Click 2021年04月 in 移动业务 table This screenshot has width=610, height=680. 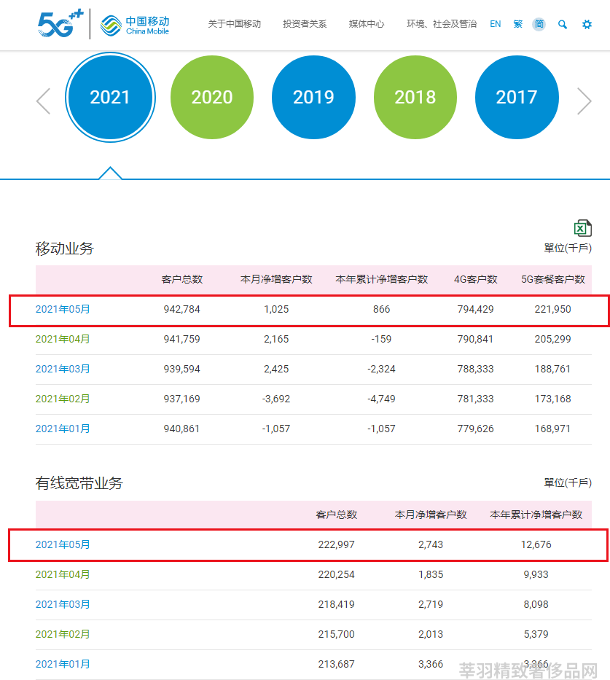[63, 339]
